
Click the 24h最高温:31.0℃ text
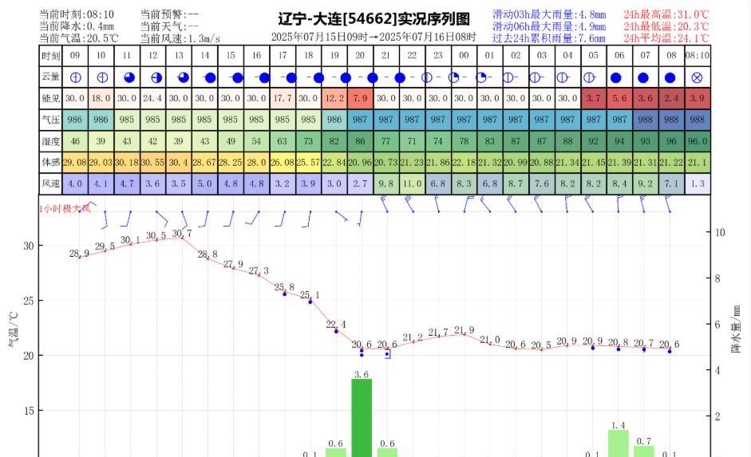coord(666,15)
